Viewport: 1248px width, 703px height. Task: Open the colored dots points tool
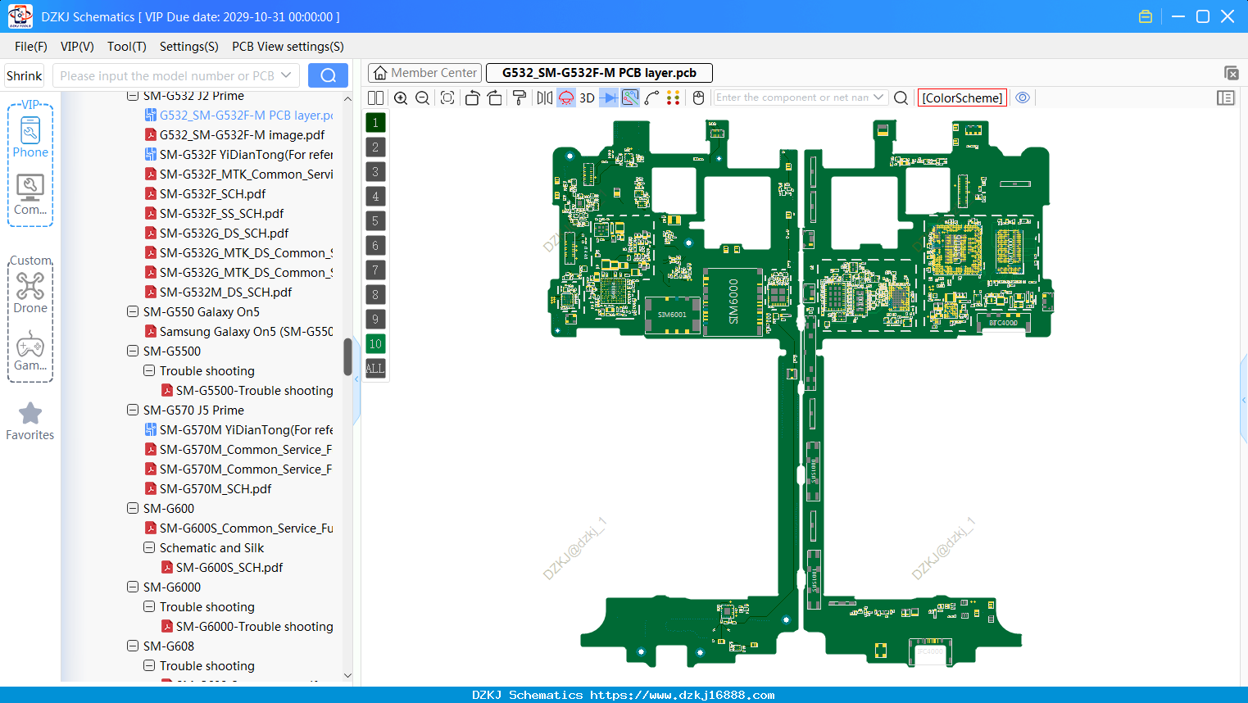(x=673, y=98)
